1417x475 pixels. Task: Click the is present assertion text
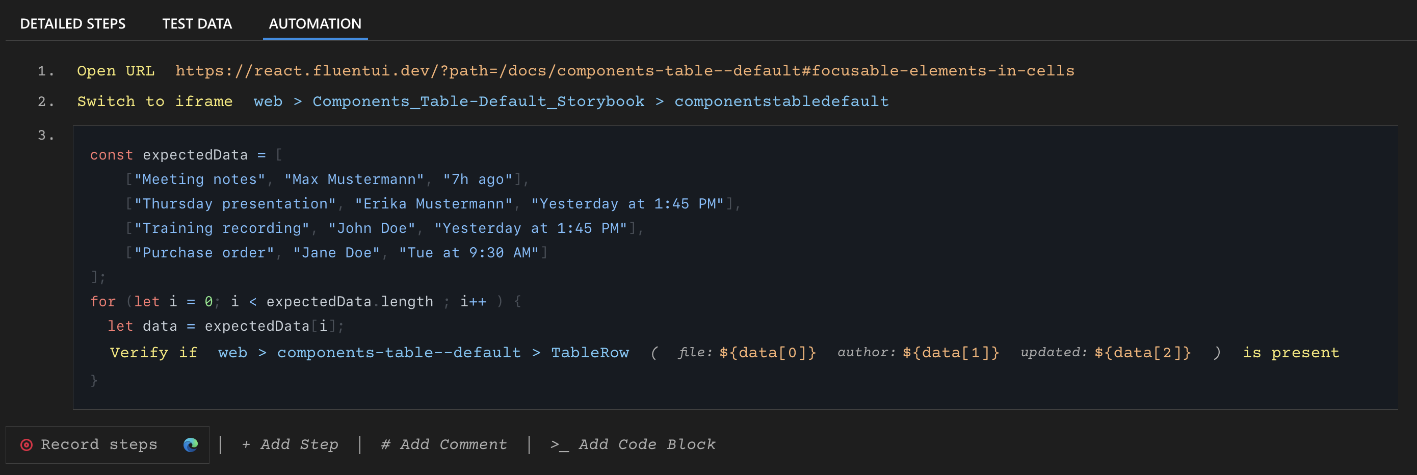[1291, 353]
